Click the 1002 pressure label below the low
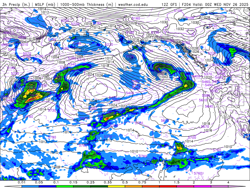Screen dimensions: 250x188 164,77
